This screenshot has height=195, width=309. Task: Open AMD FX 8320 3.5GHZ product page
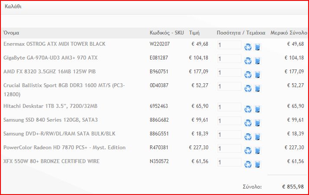click(49, 72)
